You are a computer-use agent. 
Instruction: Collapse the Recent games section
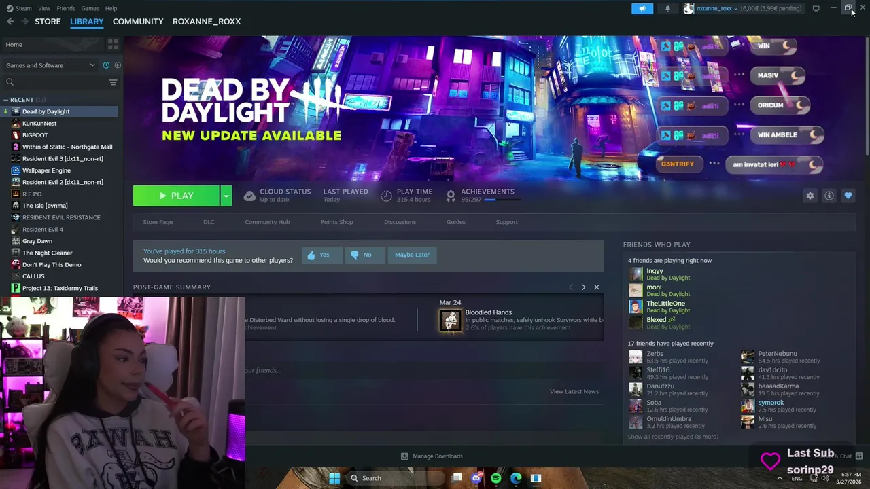[6, 100]
